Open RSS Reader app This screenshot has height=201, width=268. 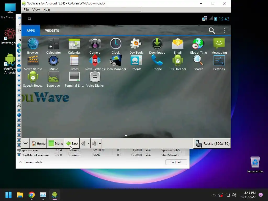[x=178, y=63]
